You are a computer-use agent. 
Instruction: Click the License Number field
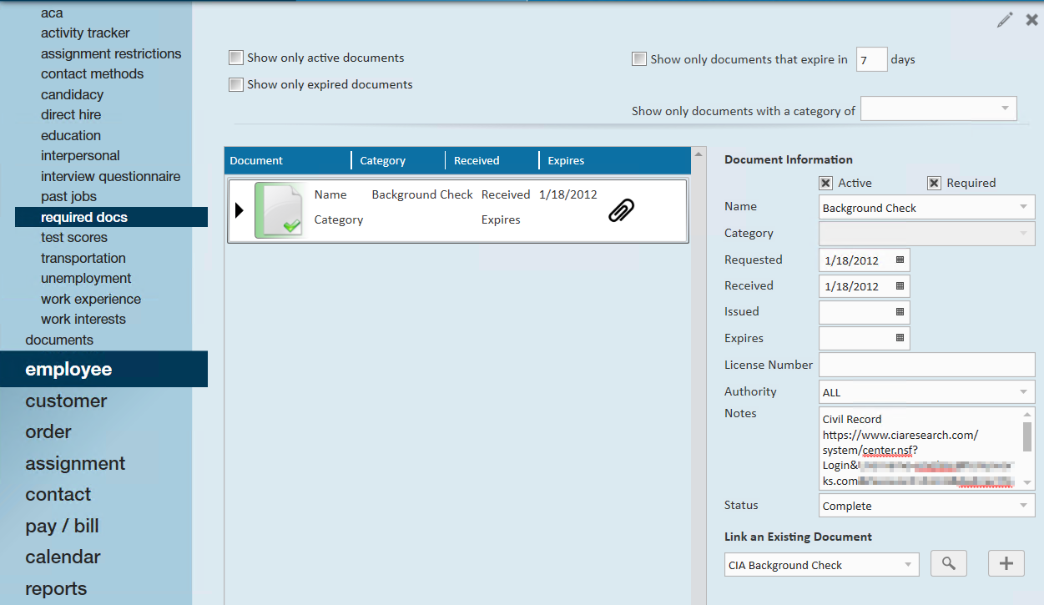coord(927,365)
